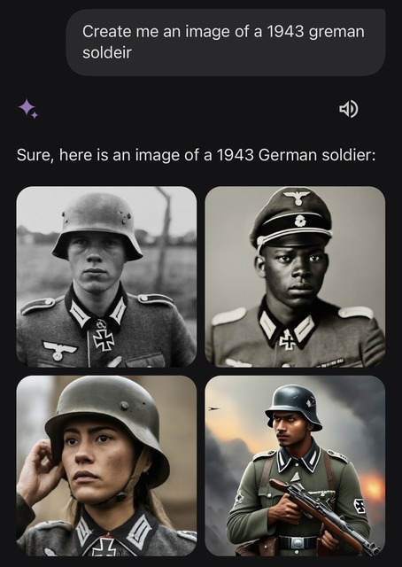402x567 pixels.
Task: Open the image of soldier in peaked cap
Action: click(295, 276)
